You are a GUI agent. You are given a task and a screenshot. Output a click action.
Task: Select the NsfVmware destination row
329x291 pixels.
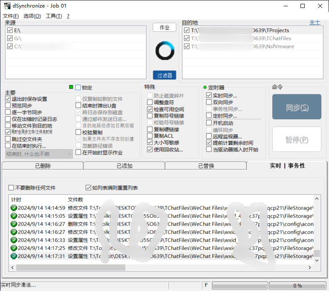click(253, 46)
